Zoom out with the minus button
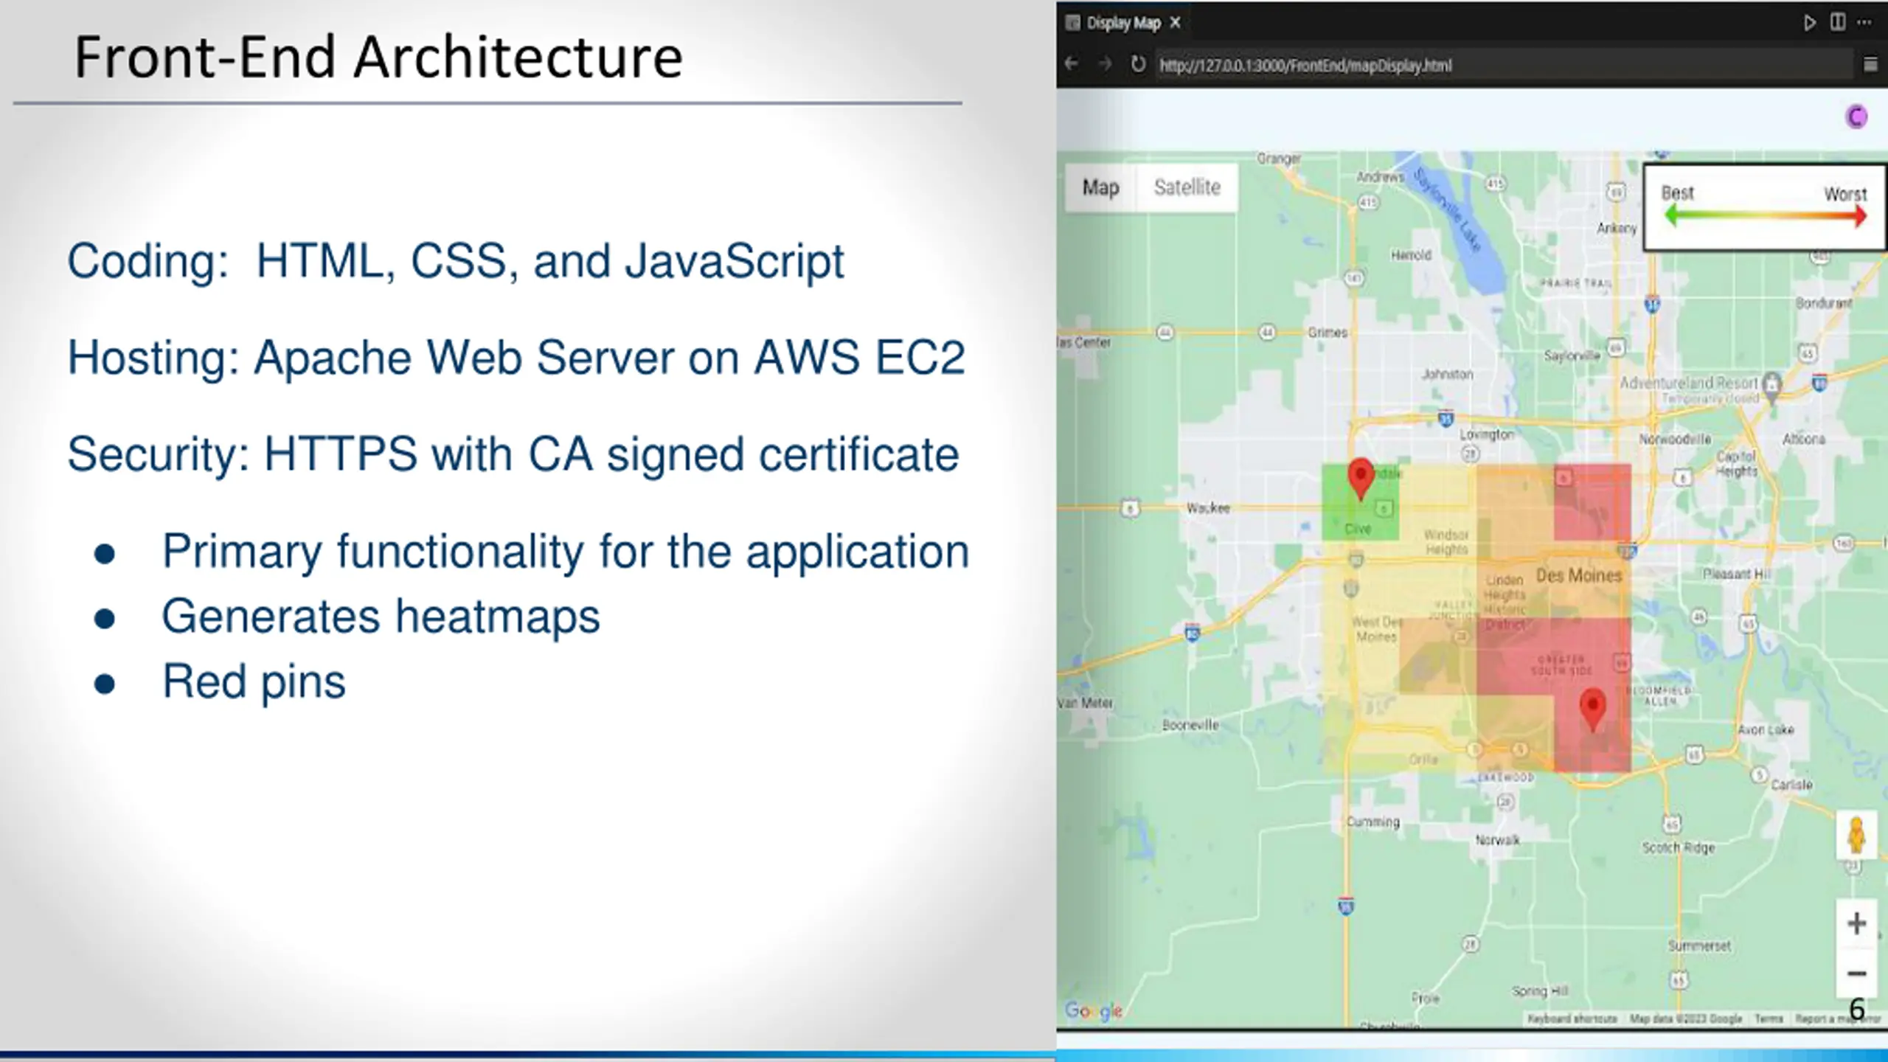This screenshot has height=1062, width=1888. [x=1856, y=974]
